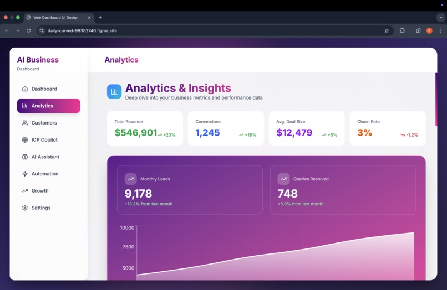The width and height of the screenshot is (447, 290).
Task: Click the 7500 chart axis label
Action: [128, 247]
